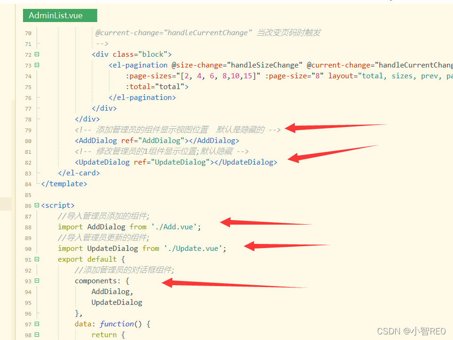Image resolution: width=453 pixels, height=340 pixels.
Task: Click '@size-change' attribute on line 73
Action: click(x=237, y=65)
